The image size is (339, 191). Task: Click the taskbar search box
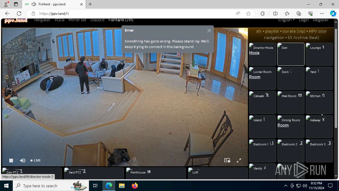(51, 186)
